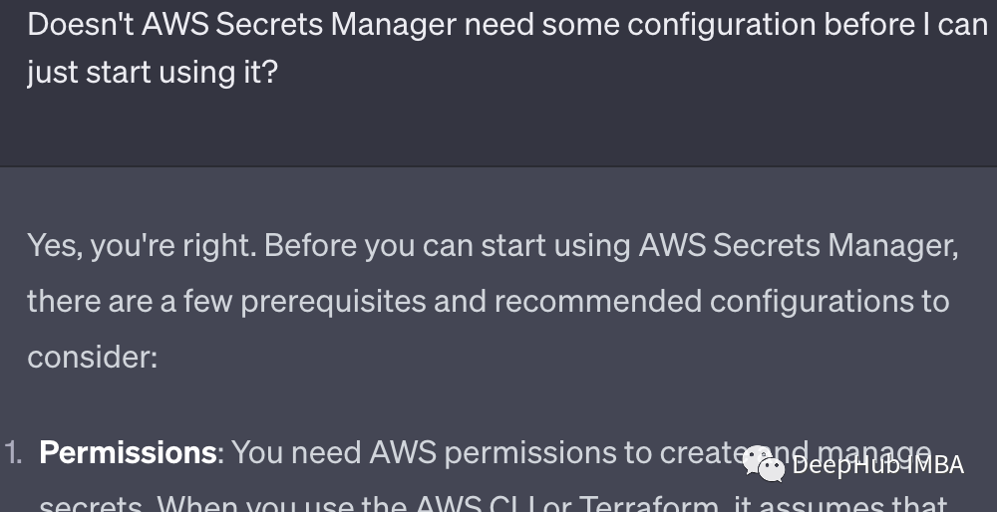997x512 pixels.
Task: Click the word 'prerequisites' in the answer
Action: 333,302
